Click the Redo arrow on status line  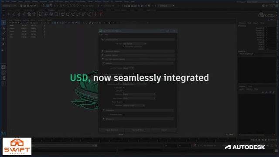tap(34, 6)
